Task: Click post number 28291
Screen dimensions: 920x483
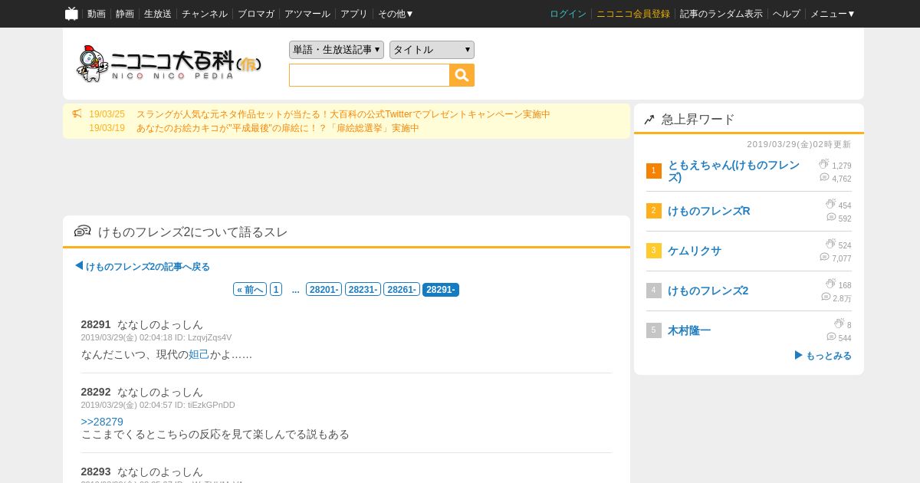Action: tap(96, 324)
